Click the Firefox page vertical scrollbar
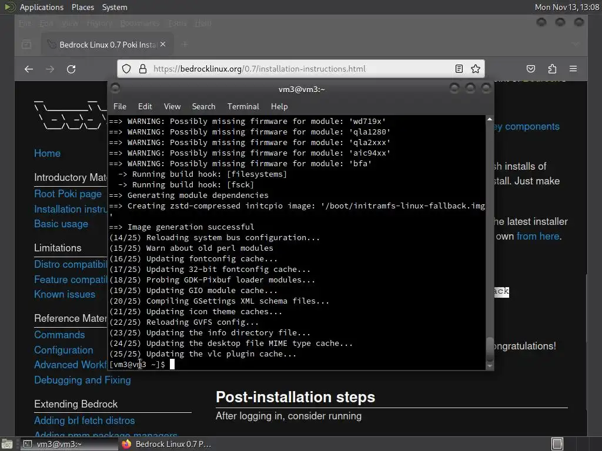The width and height of the screenshot is (602, 451). pyautogui.click(x=586, y=341)
